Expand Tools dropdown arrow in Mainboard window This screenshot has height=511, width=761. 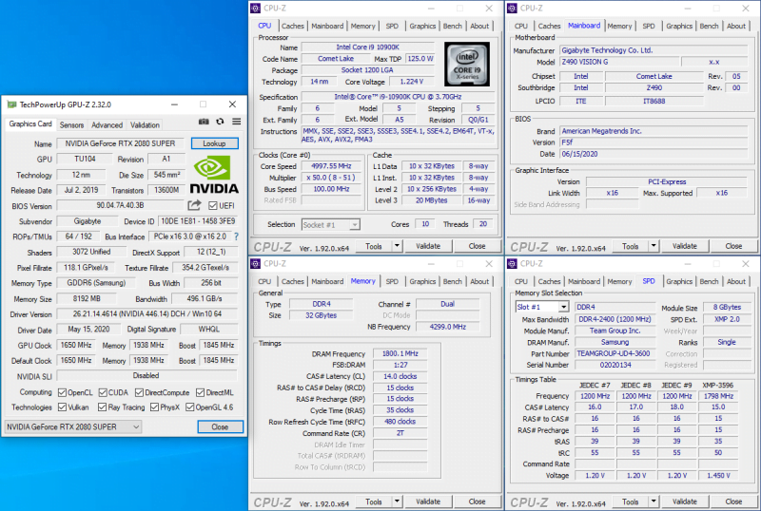point(654,246)
